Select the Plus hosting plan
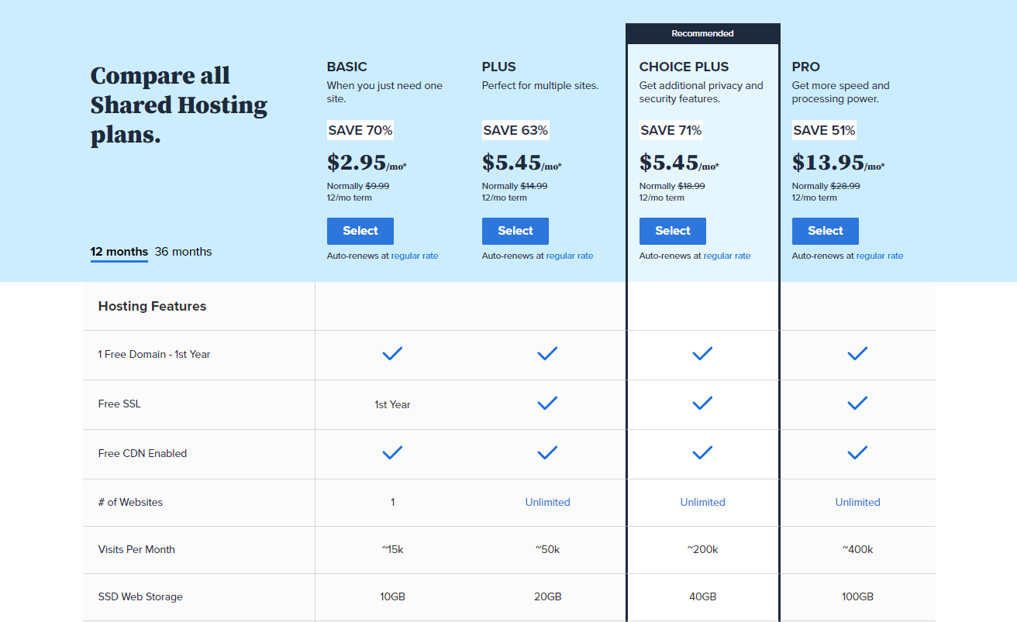Screen dimensions: 1017x622 pos(515,231)
